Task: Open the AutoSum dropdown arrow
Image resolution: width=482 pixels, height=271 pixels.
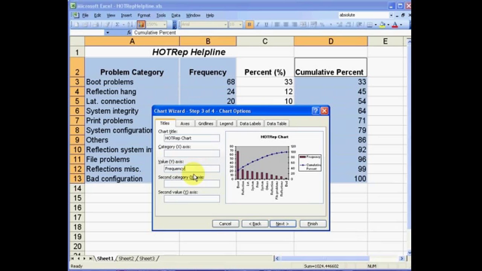Action: (x=124, y=24)
